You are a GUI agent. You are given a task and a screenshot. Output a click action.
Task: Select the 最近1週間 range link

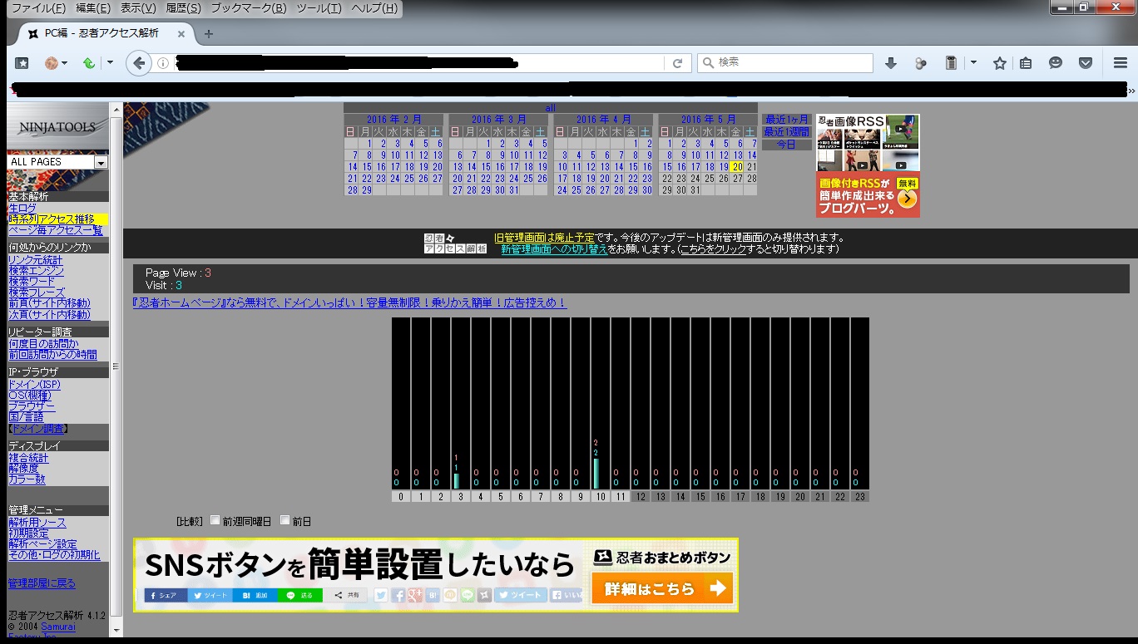787,132
